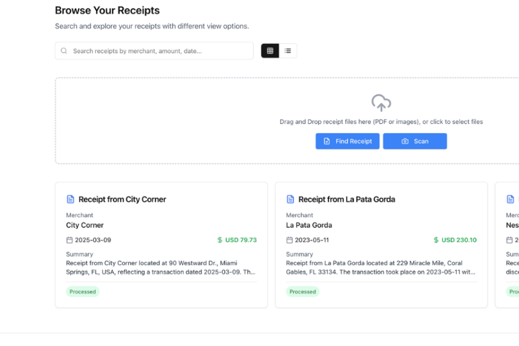This screenshot has width=519, height=346.
Task: Click the calendar icon beside 2023-05-11
Action: pyautogui.click(x=289, y=240)
